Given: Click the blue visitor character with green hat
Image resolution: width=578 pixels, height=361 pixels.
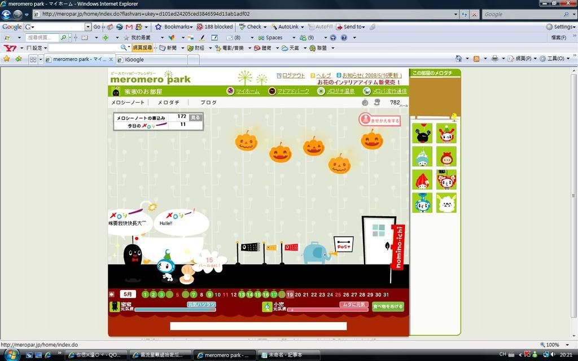Looking at the screenshot, I should (x=167, y=266).
